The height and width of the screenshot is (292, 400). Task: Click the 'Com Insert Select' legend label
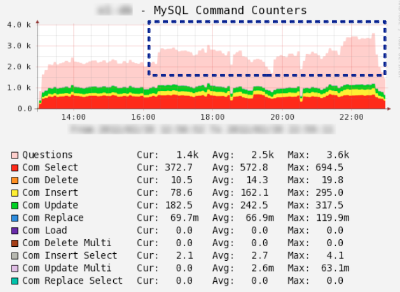(70, 256)
